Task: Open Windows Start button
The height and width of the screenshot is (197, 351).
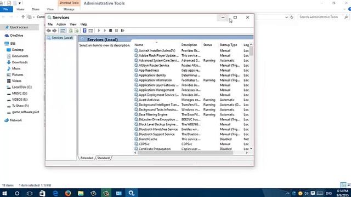Action: point(4,193)
